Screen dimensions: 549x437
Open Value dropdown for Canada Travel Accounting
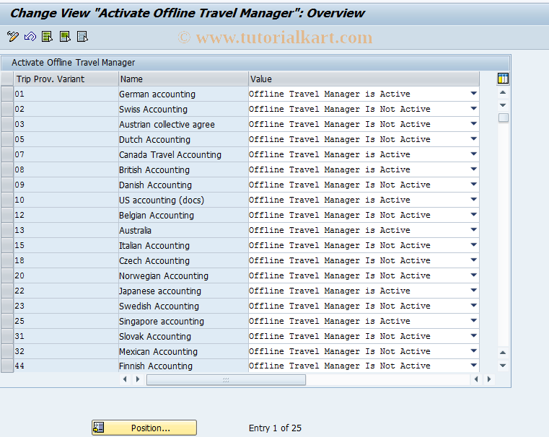pyautogui.click(x=474, y=154)
